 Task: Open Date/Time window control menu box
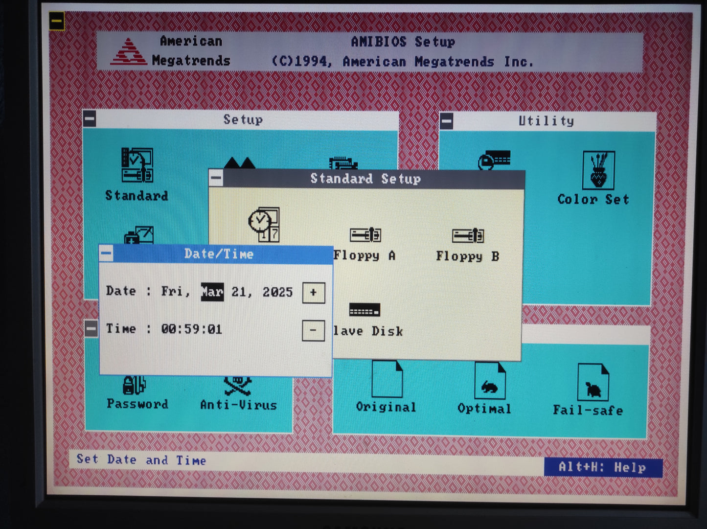[x=106, y=253]
